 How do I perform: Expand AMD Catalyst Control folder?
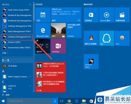click(x=30, y=77)
